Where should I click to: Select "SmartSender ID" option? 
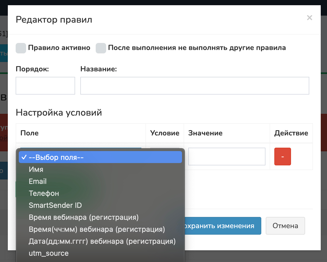pos(55,205)
